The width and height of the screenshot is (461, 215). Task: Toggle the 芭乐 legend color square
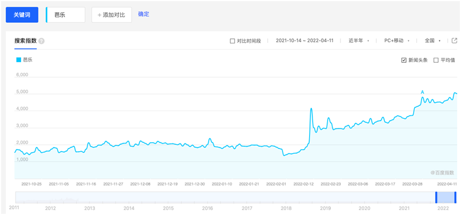pyautogui.click(x=18, y=60)
